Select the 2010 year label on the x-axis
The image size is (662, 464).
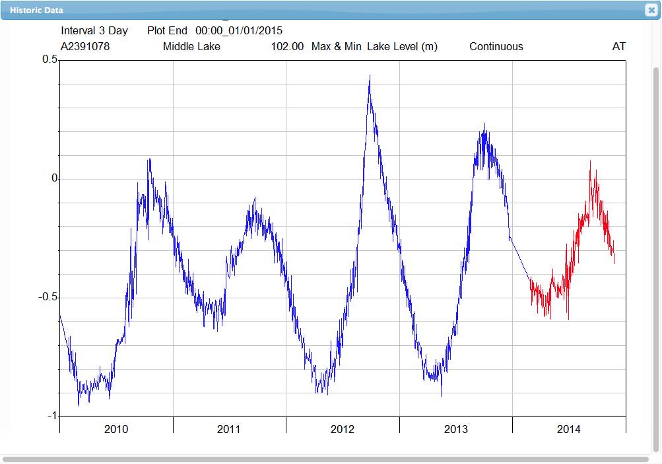116,430
